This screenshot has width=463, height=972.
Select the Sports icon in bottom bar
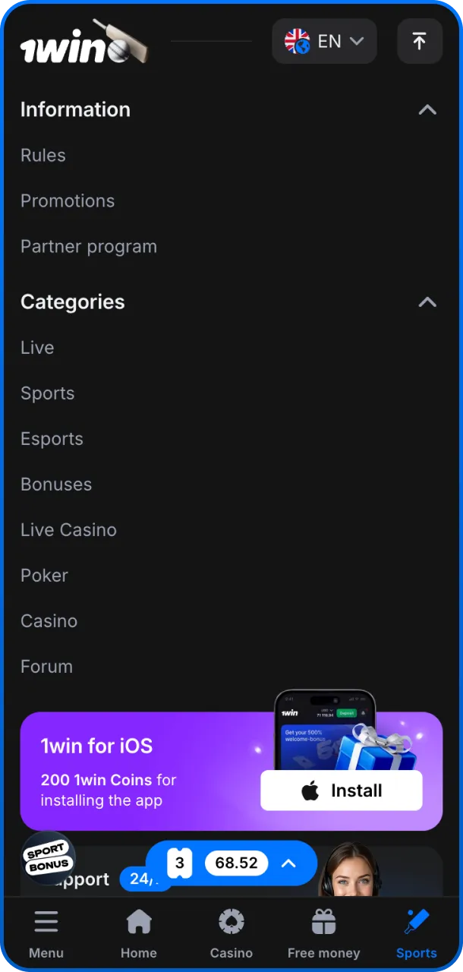417,922
